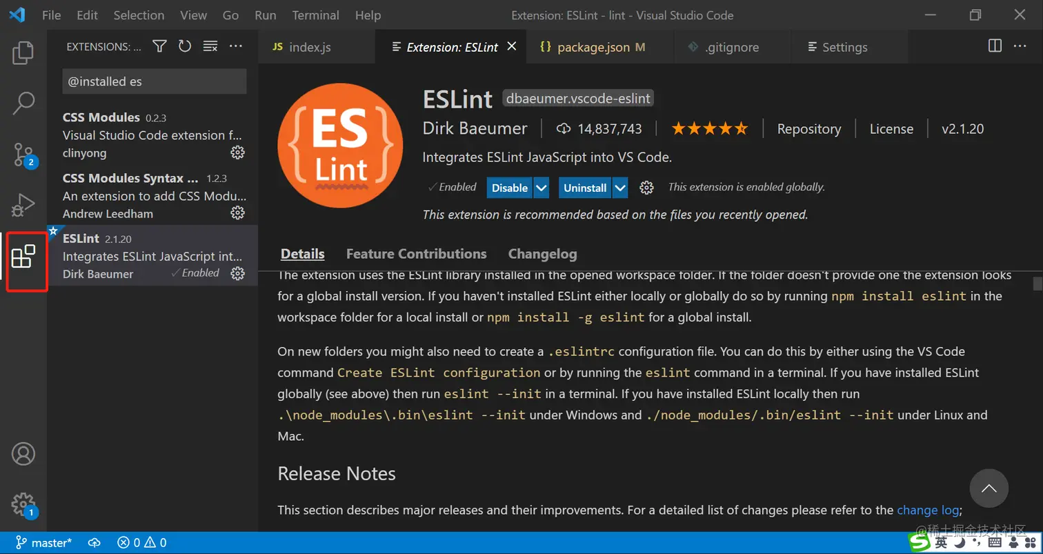The image size is (1043, 554).
Task: Open the Extensions view icon
Action: (x=26, y=256)
